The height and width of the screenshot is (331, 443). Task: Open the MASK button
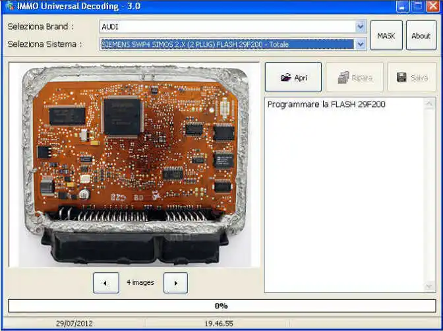pyautogui.click(x=386, y=36)
